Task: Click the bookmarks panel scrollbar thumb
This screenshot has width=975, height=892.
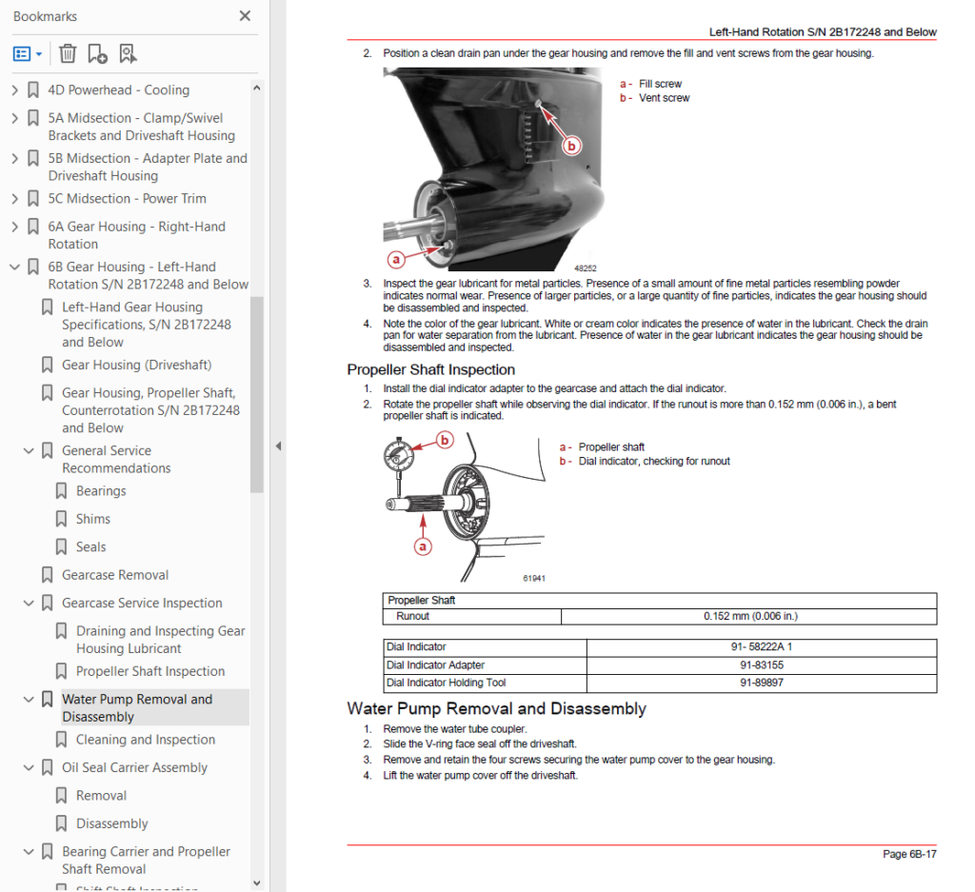Action: point(257,394)
